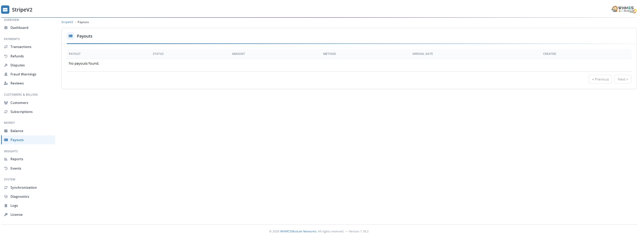
Task: Click the PAYMENTS section label
Action: pyautogui.click(x=12, y=39)
